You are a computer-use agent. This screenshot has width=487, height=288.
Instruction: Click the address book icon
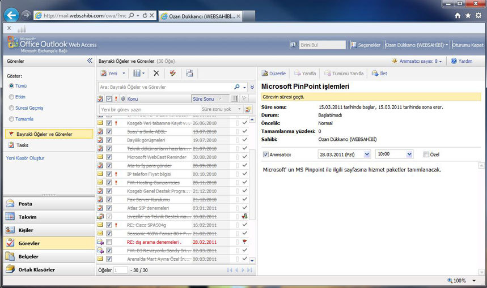tap(293, 45)
